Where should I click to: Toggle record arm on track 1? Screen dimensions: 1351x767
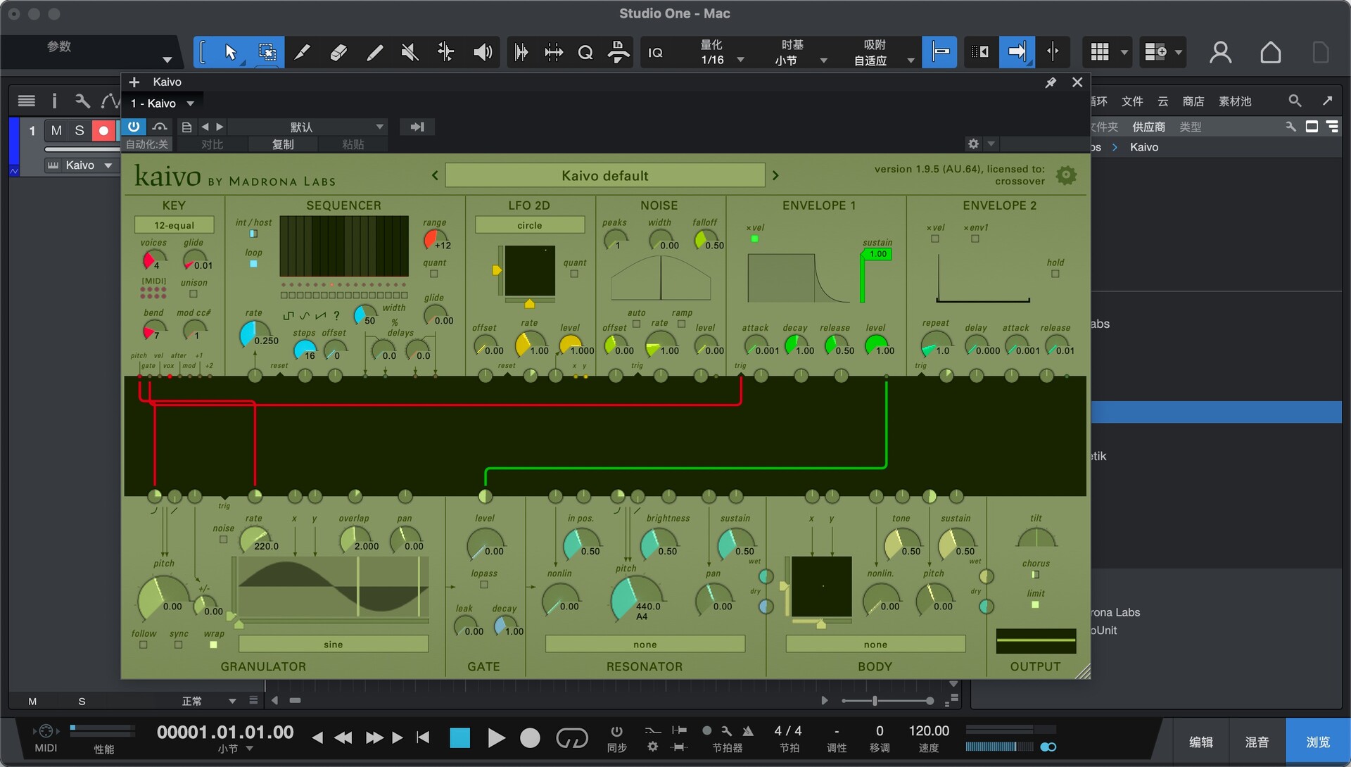(103, 130)
